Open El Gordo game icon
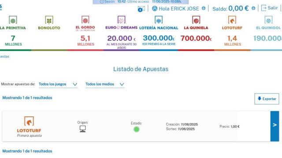The width and height of the screenshot is (282, 158). pos(85,20)
